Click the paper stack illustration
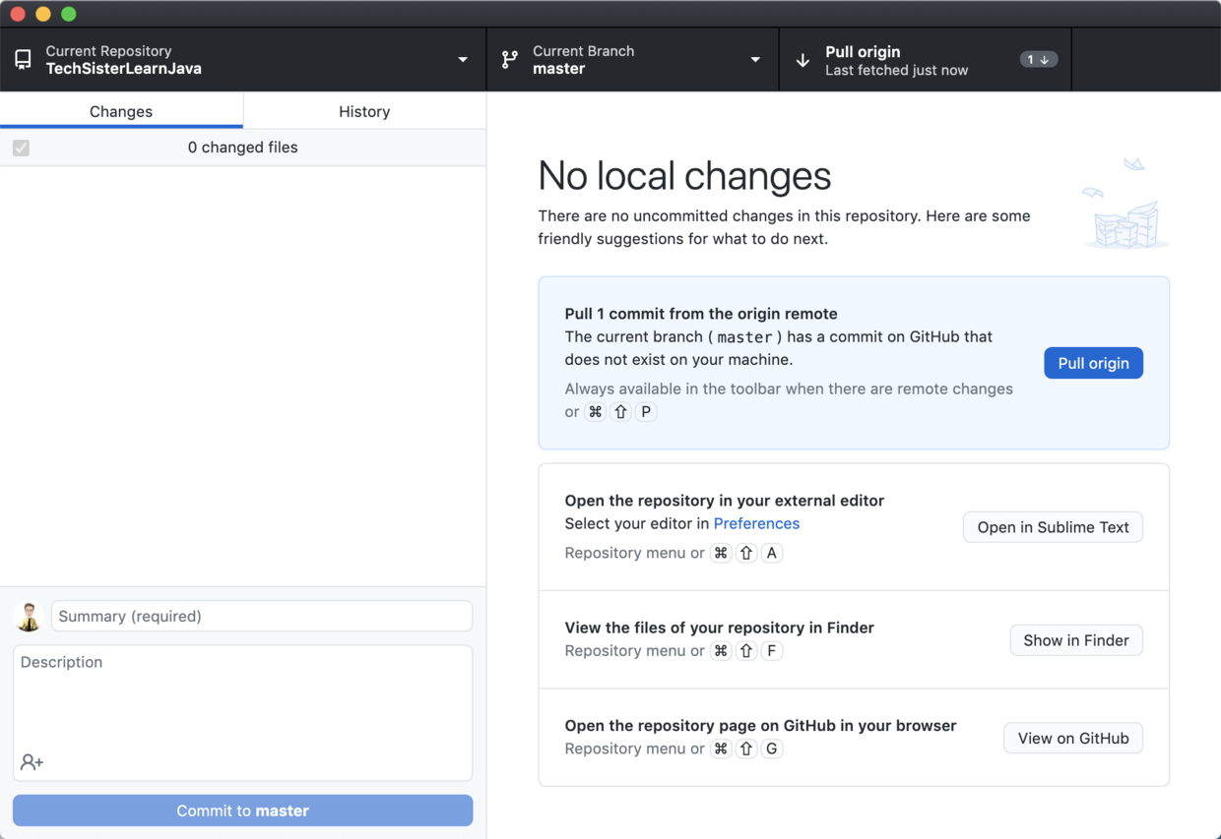 [x=1126, y=204]
